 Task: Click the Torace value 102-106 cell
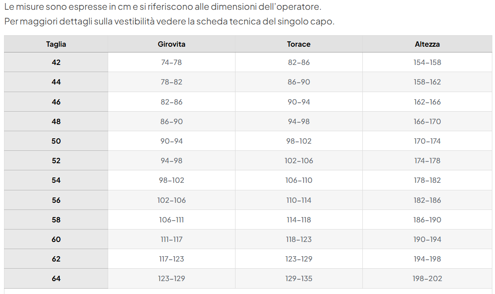point(299,161)
